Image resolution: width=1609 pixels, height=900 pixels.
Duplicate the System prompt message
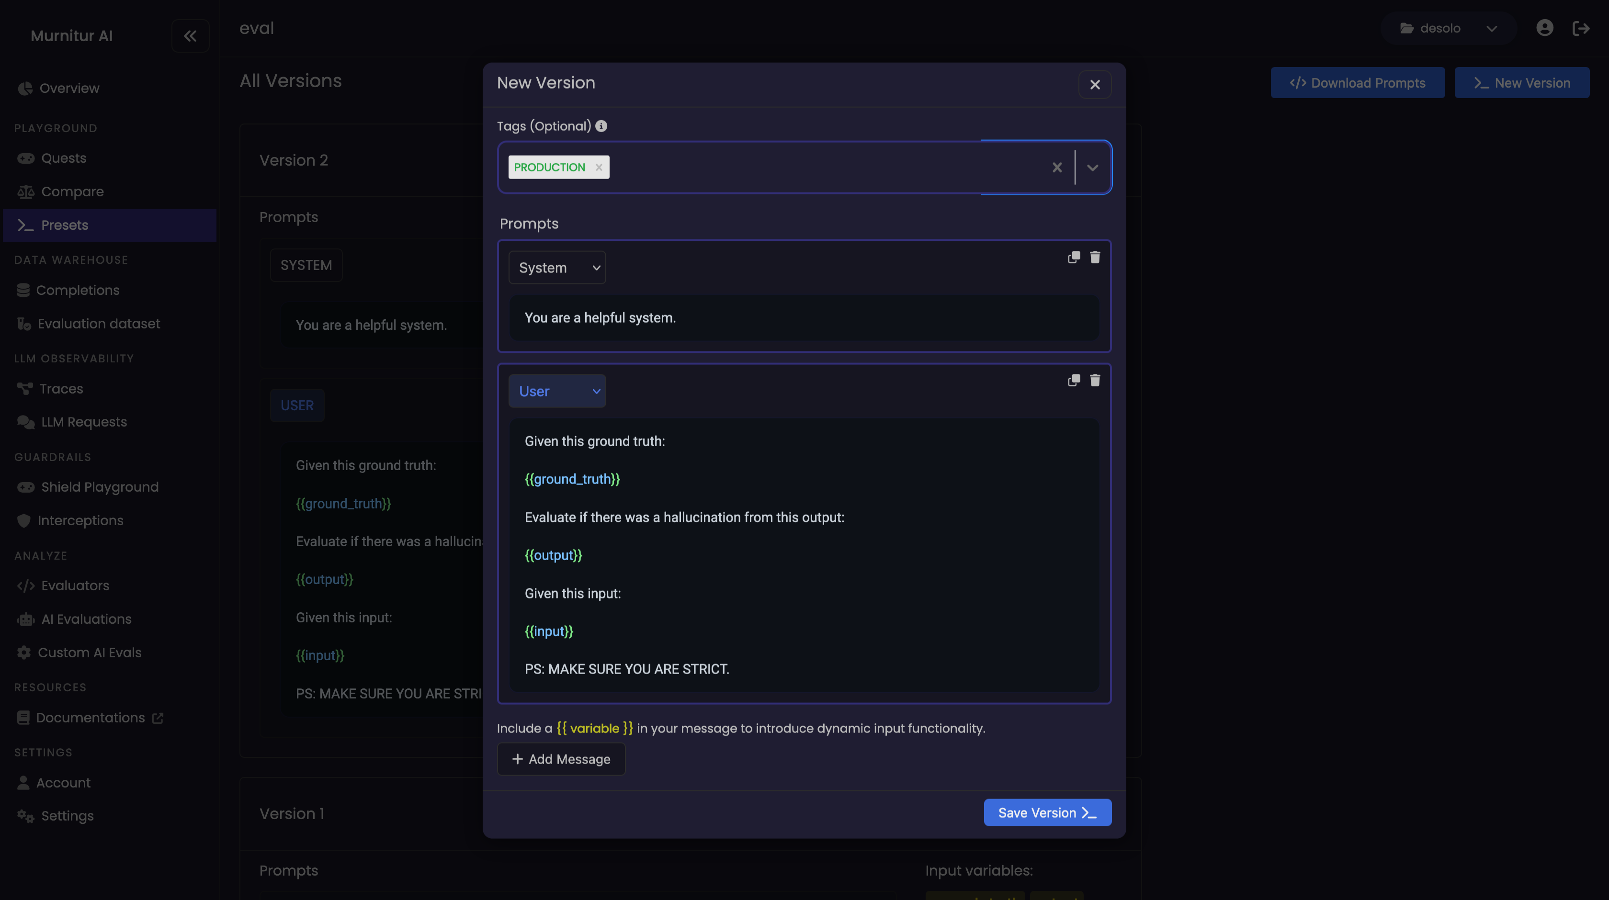tap(1074, 258)
